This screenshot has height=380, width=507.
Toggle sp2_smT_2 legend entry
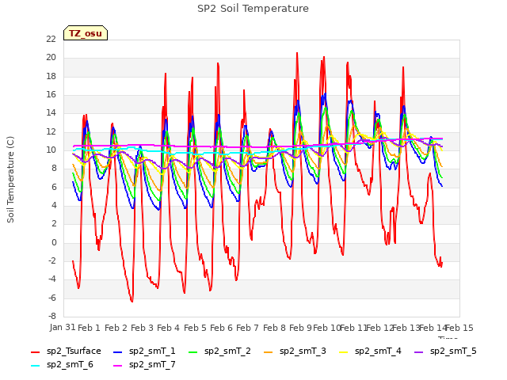(x=219, y=351)
